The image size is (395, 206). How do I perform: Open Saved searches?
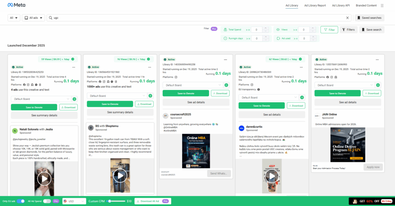click(x=370, y=18)
